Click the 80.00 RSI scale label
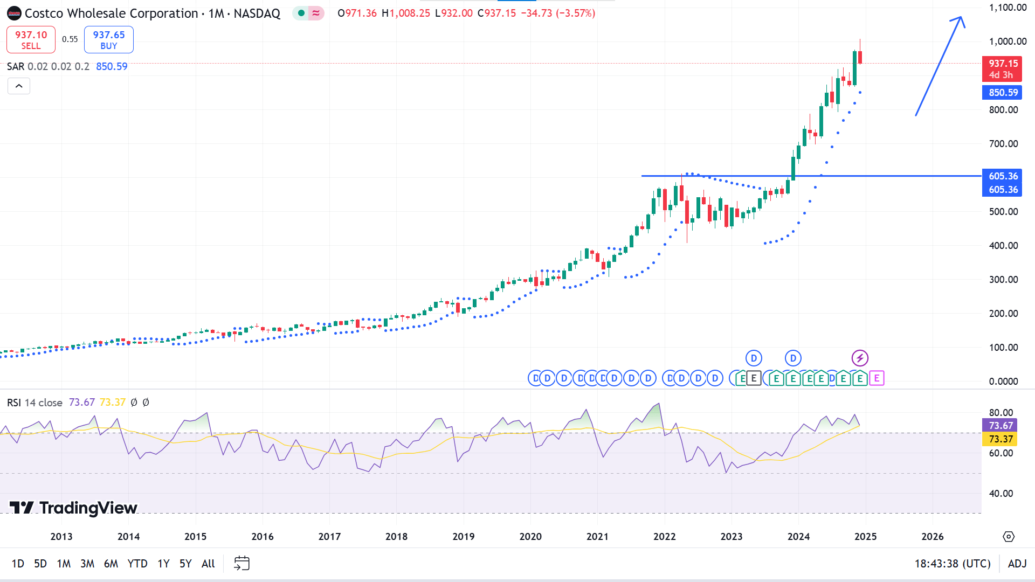The width and height of the screenshot is (1035, 582). click(1001, 413)
